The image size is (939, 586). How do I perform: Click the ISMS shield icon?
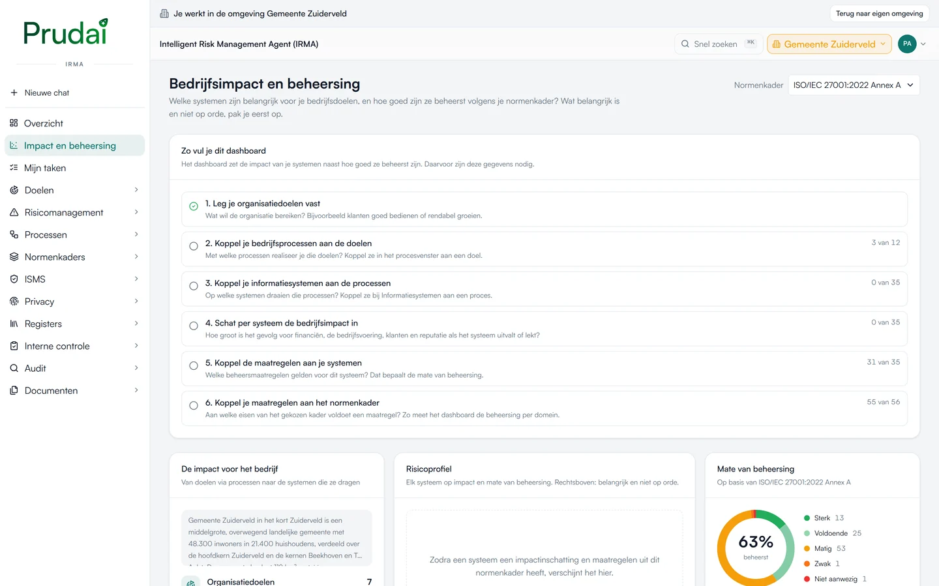(x=14, y=279)
